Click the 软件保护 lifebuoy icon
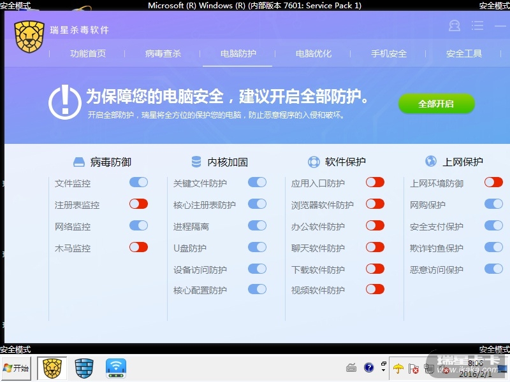This screenshot has width=510, height=382. (x=314, y=162)
